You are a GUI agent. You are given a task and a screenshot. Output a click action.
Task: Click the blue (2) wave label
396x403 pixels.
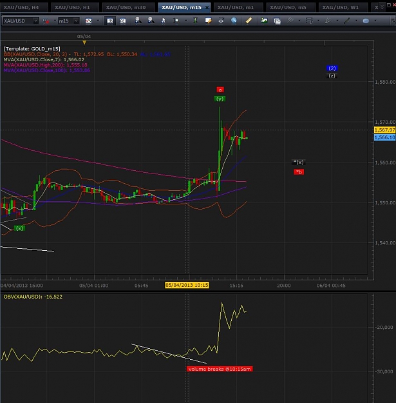(x=332, y=68)
